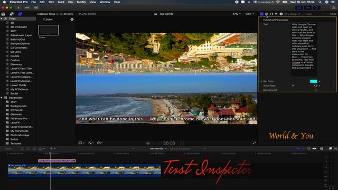The height and width of the screenshot is (190, 338).
Task: Open the Info inspector icon
Action: tap(281, 14)
